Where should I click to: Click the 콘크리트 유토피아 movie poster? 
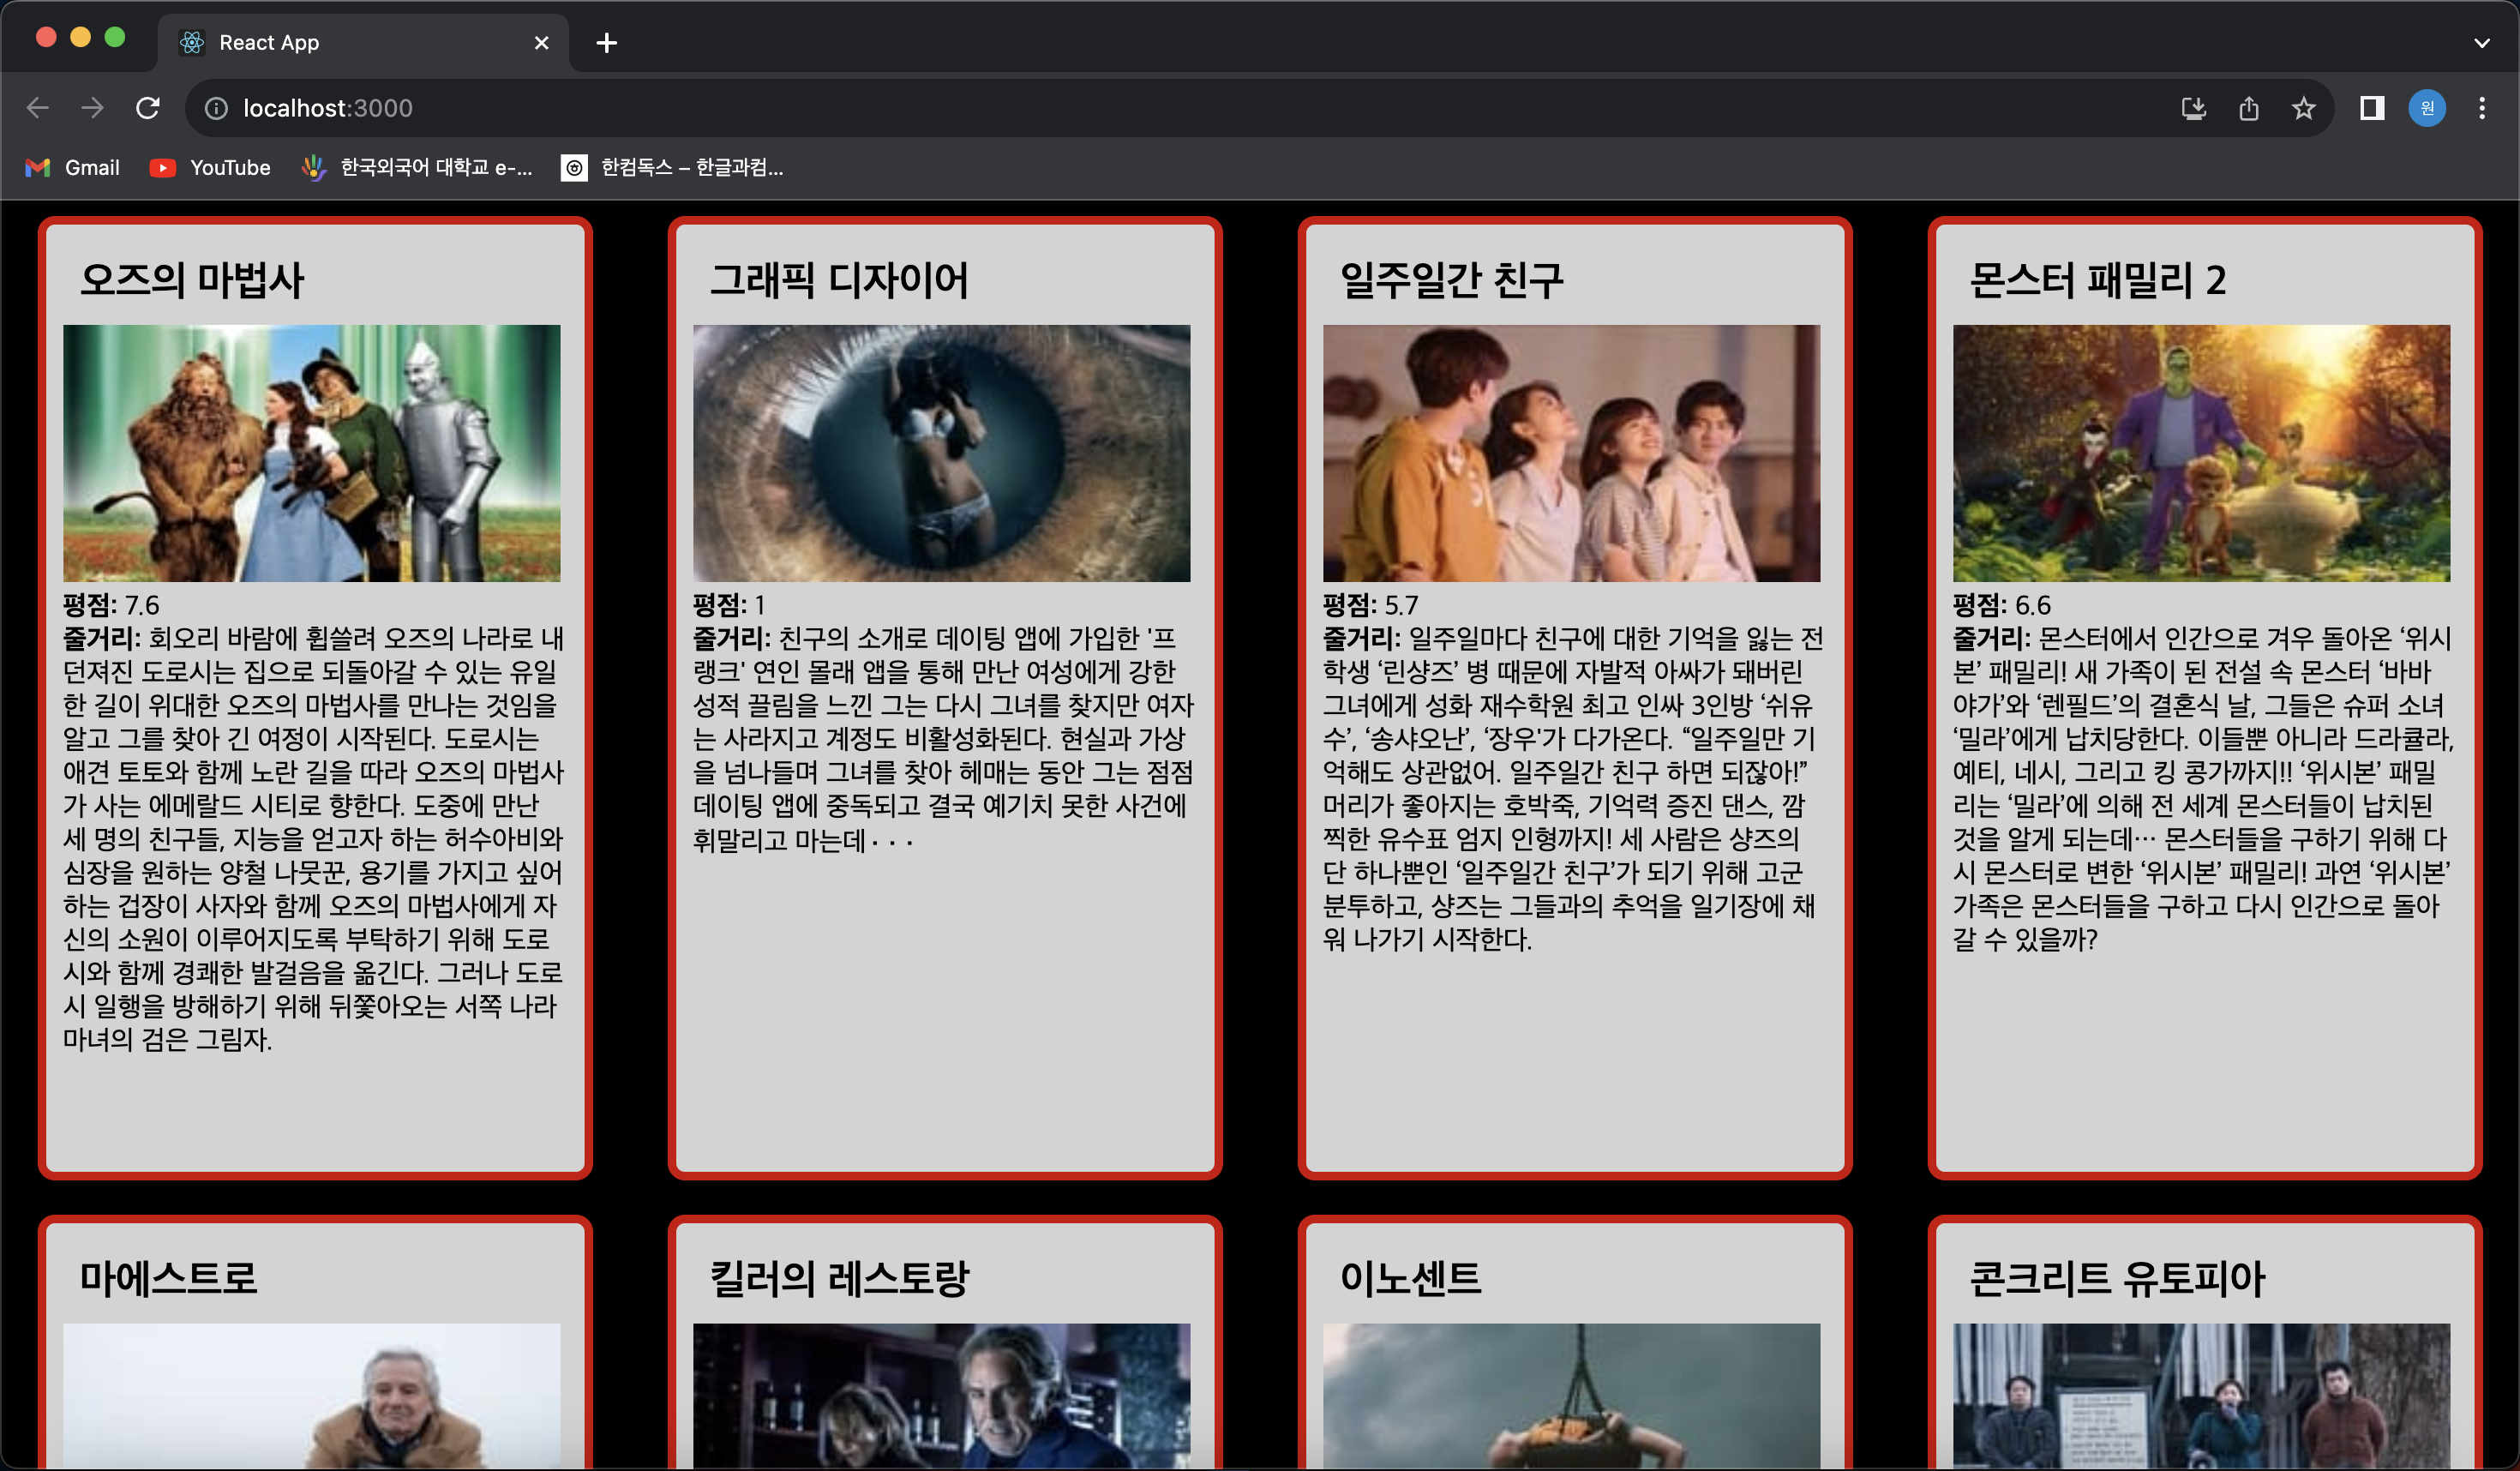coord(2202,1396)
